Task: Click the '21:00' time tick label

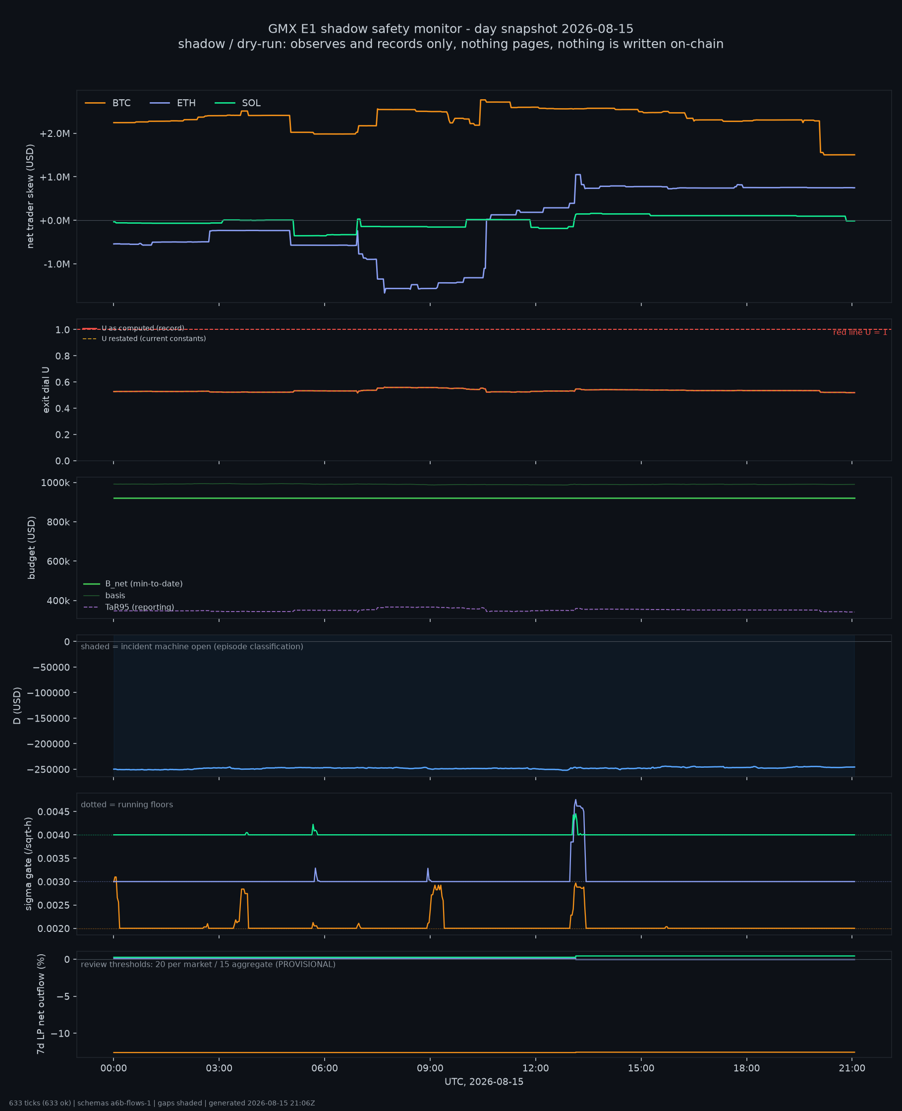Action: pyautogui.click(x=852, y=1068)
